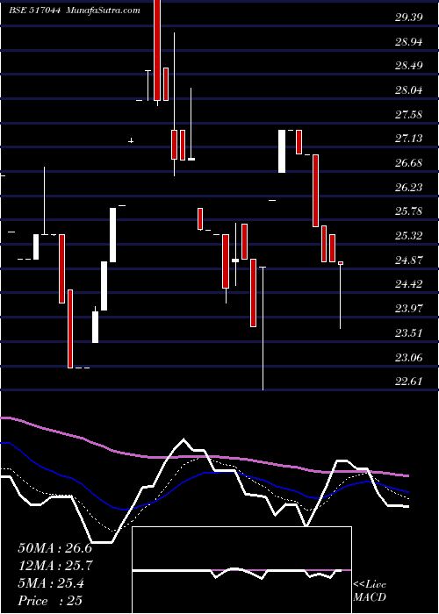439x614 pixels.
Task: Click the MunafaSutra.com watermark text
Action: (x=104, y=11)
